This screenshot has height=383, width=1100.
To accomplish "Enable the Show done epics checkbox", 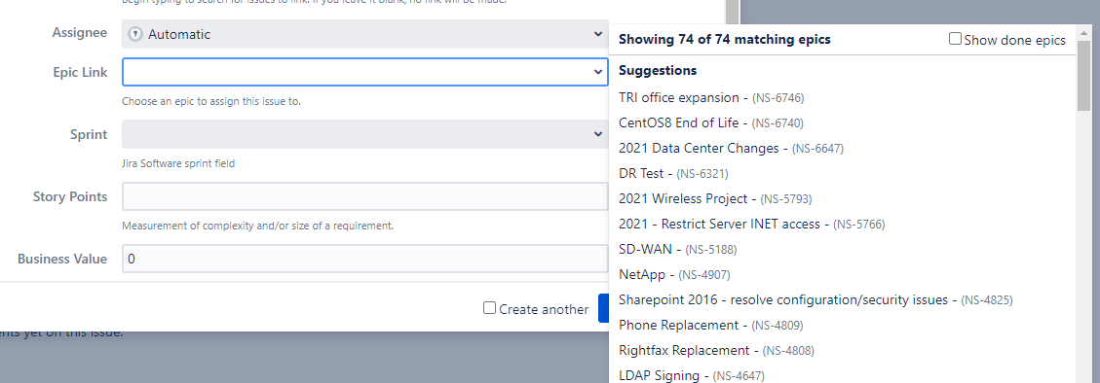I will coord(955,39).
